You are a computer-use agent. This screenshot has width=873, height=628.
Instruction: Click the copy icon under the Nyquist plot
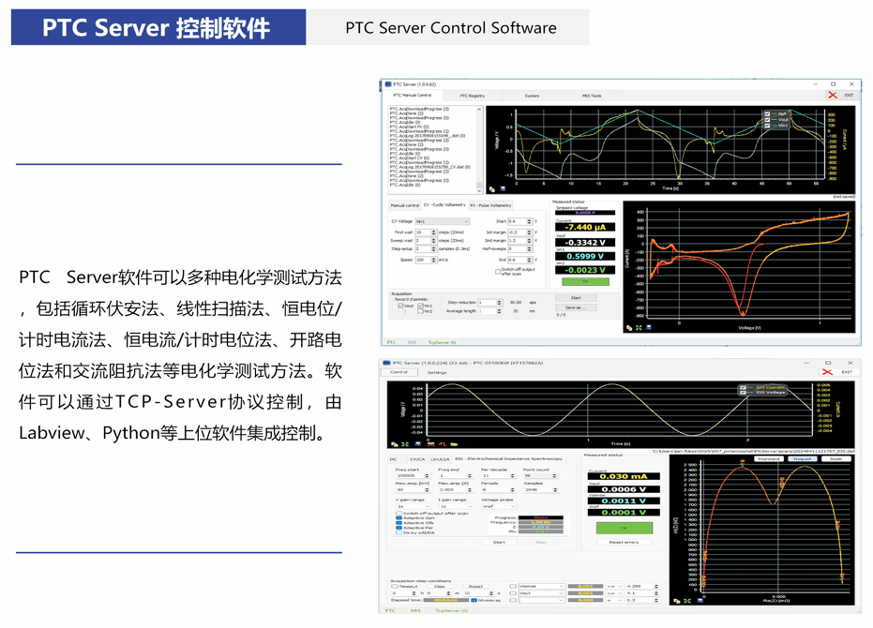[677, 601]
